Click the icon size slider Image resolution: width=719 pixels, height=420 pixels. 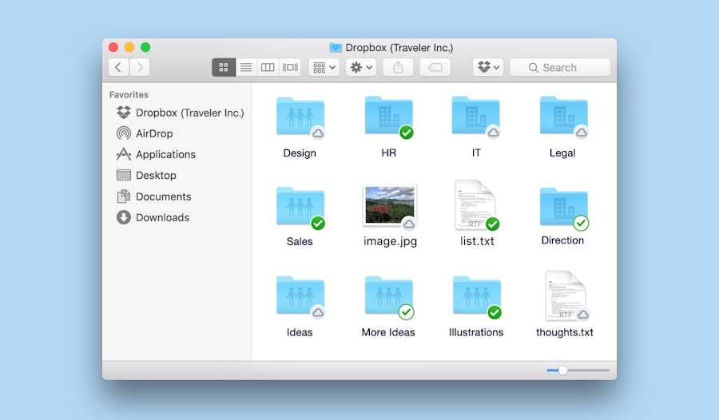[x=578, y=370]
